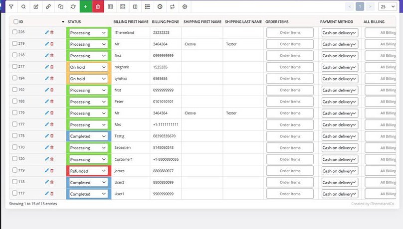
Task: Click billing phone cell '08390335670'
Action: coord(164,136)
